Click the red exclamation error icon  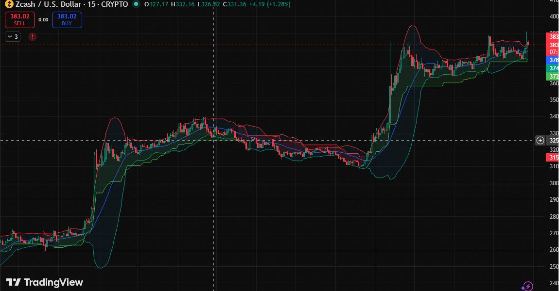tap(33, 37)
